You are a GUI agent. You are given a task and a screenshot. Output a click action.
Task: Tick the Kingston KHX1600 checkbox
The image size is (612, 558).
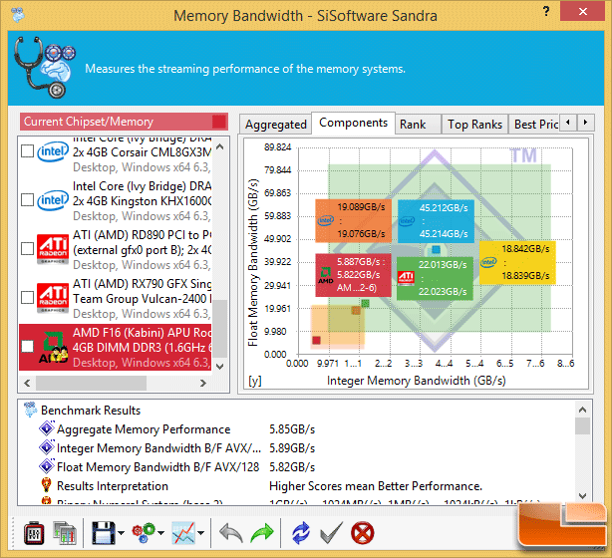[x=27, y=200]
